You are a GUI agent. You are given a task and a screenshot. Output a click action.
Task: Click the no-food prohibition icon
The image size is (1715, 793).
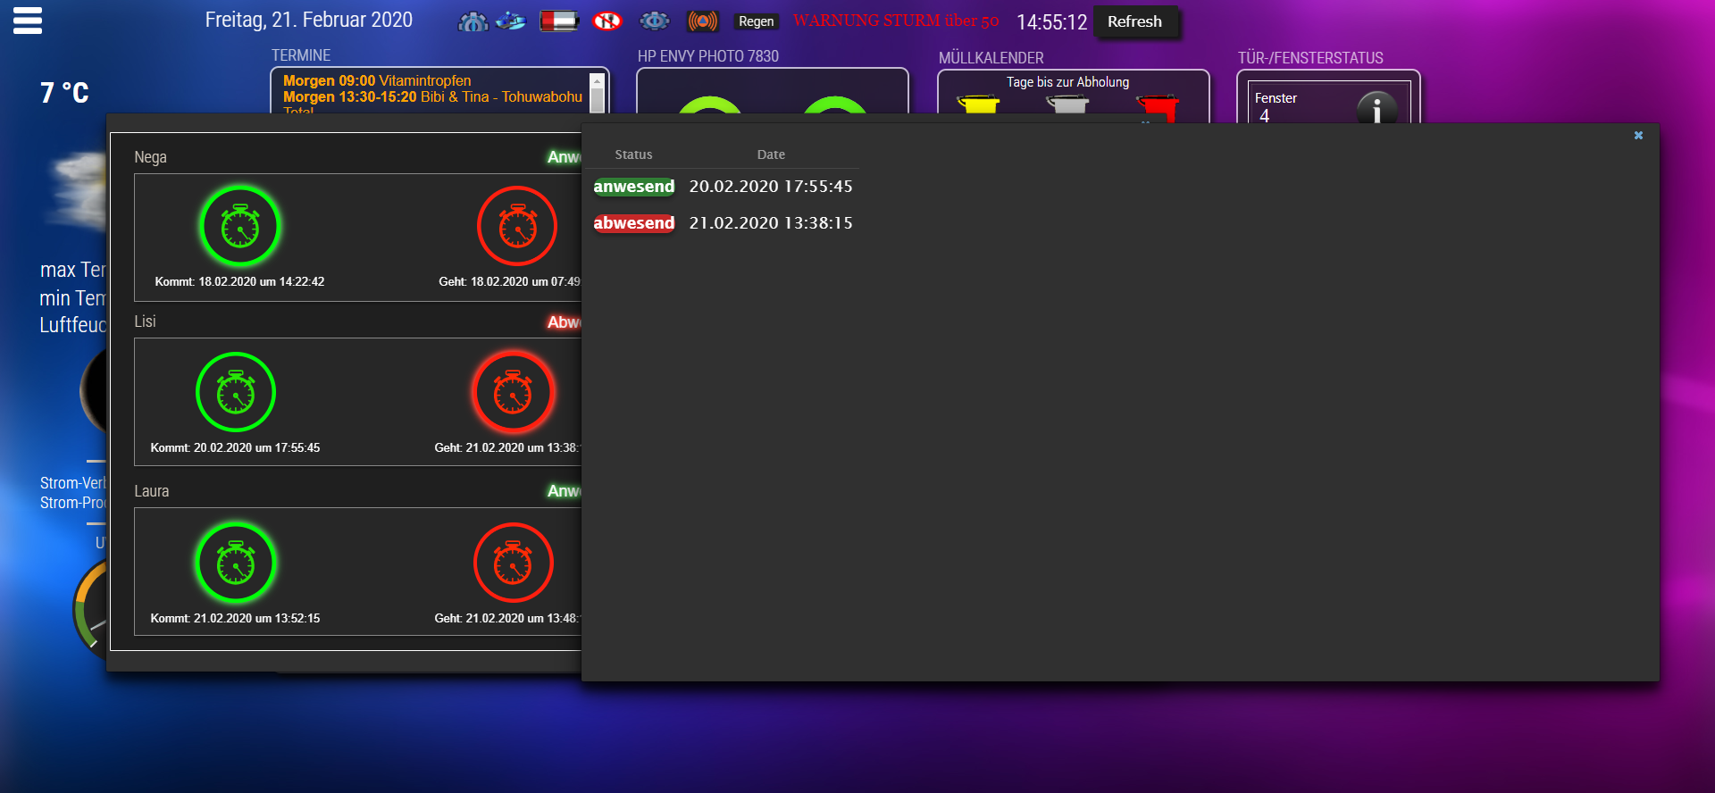point(607,21)
